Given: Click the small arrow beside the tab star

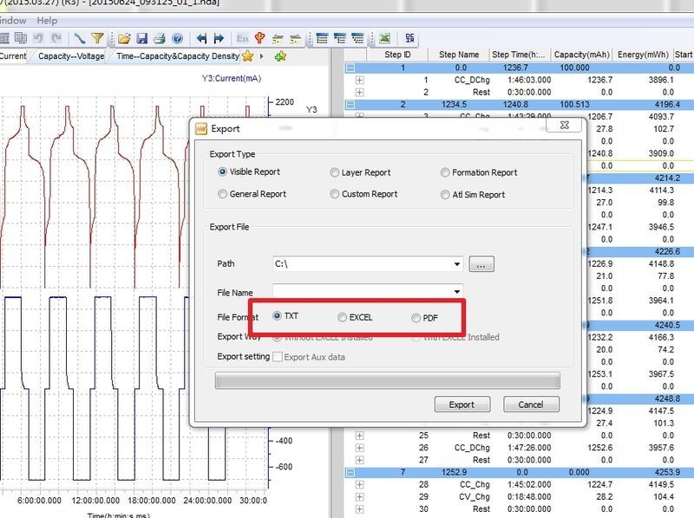Looking at the screenshot, I should (x=262, y=56).
